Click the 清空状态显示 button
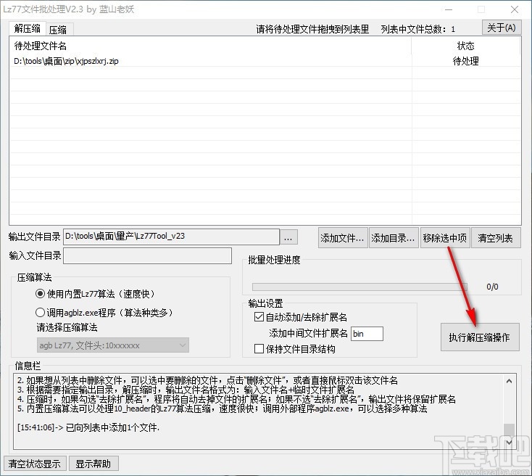Viewport: 532px width, 476px height. (35, 464)
